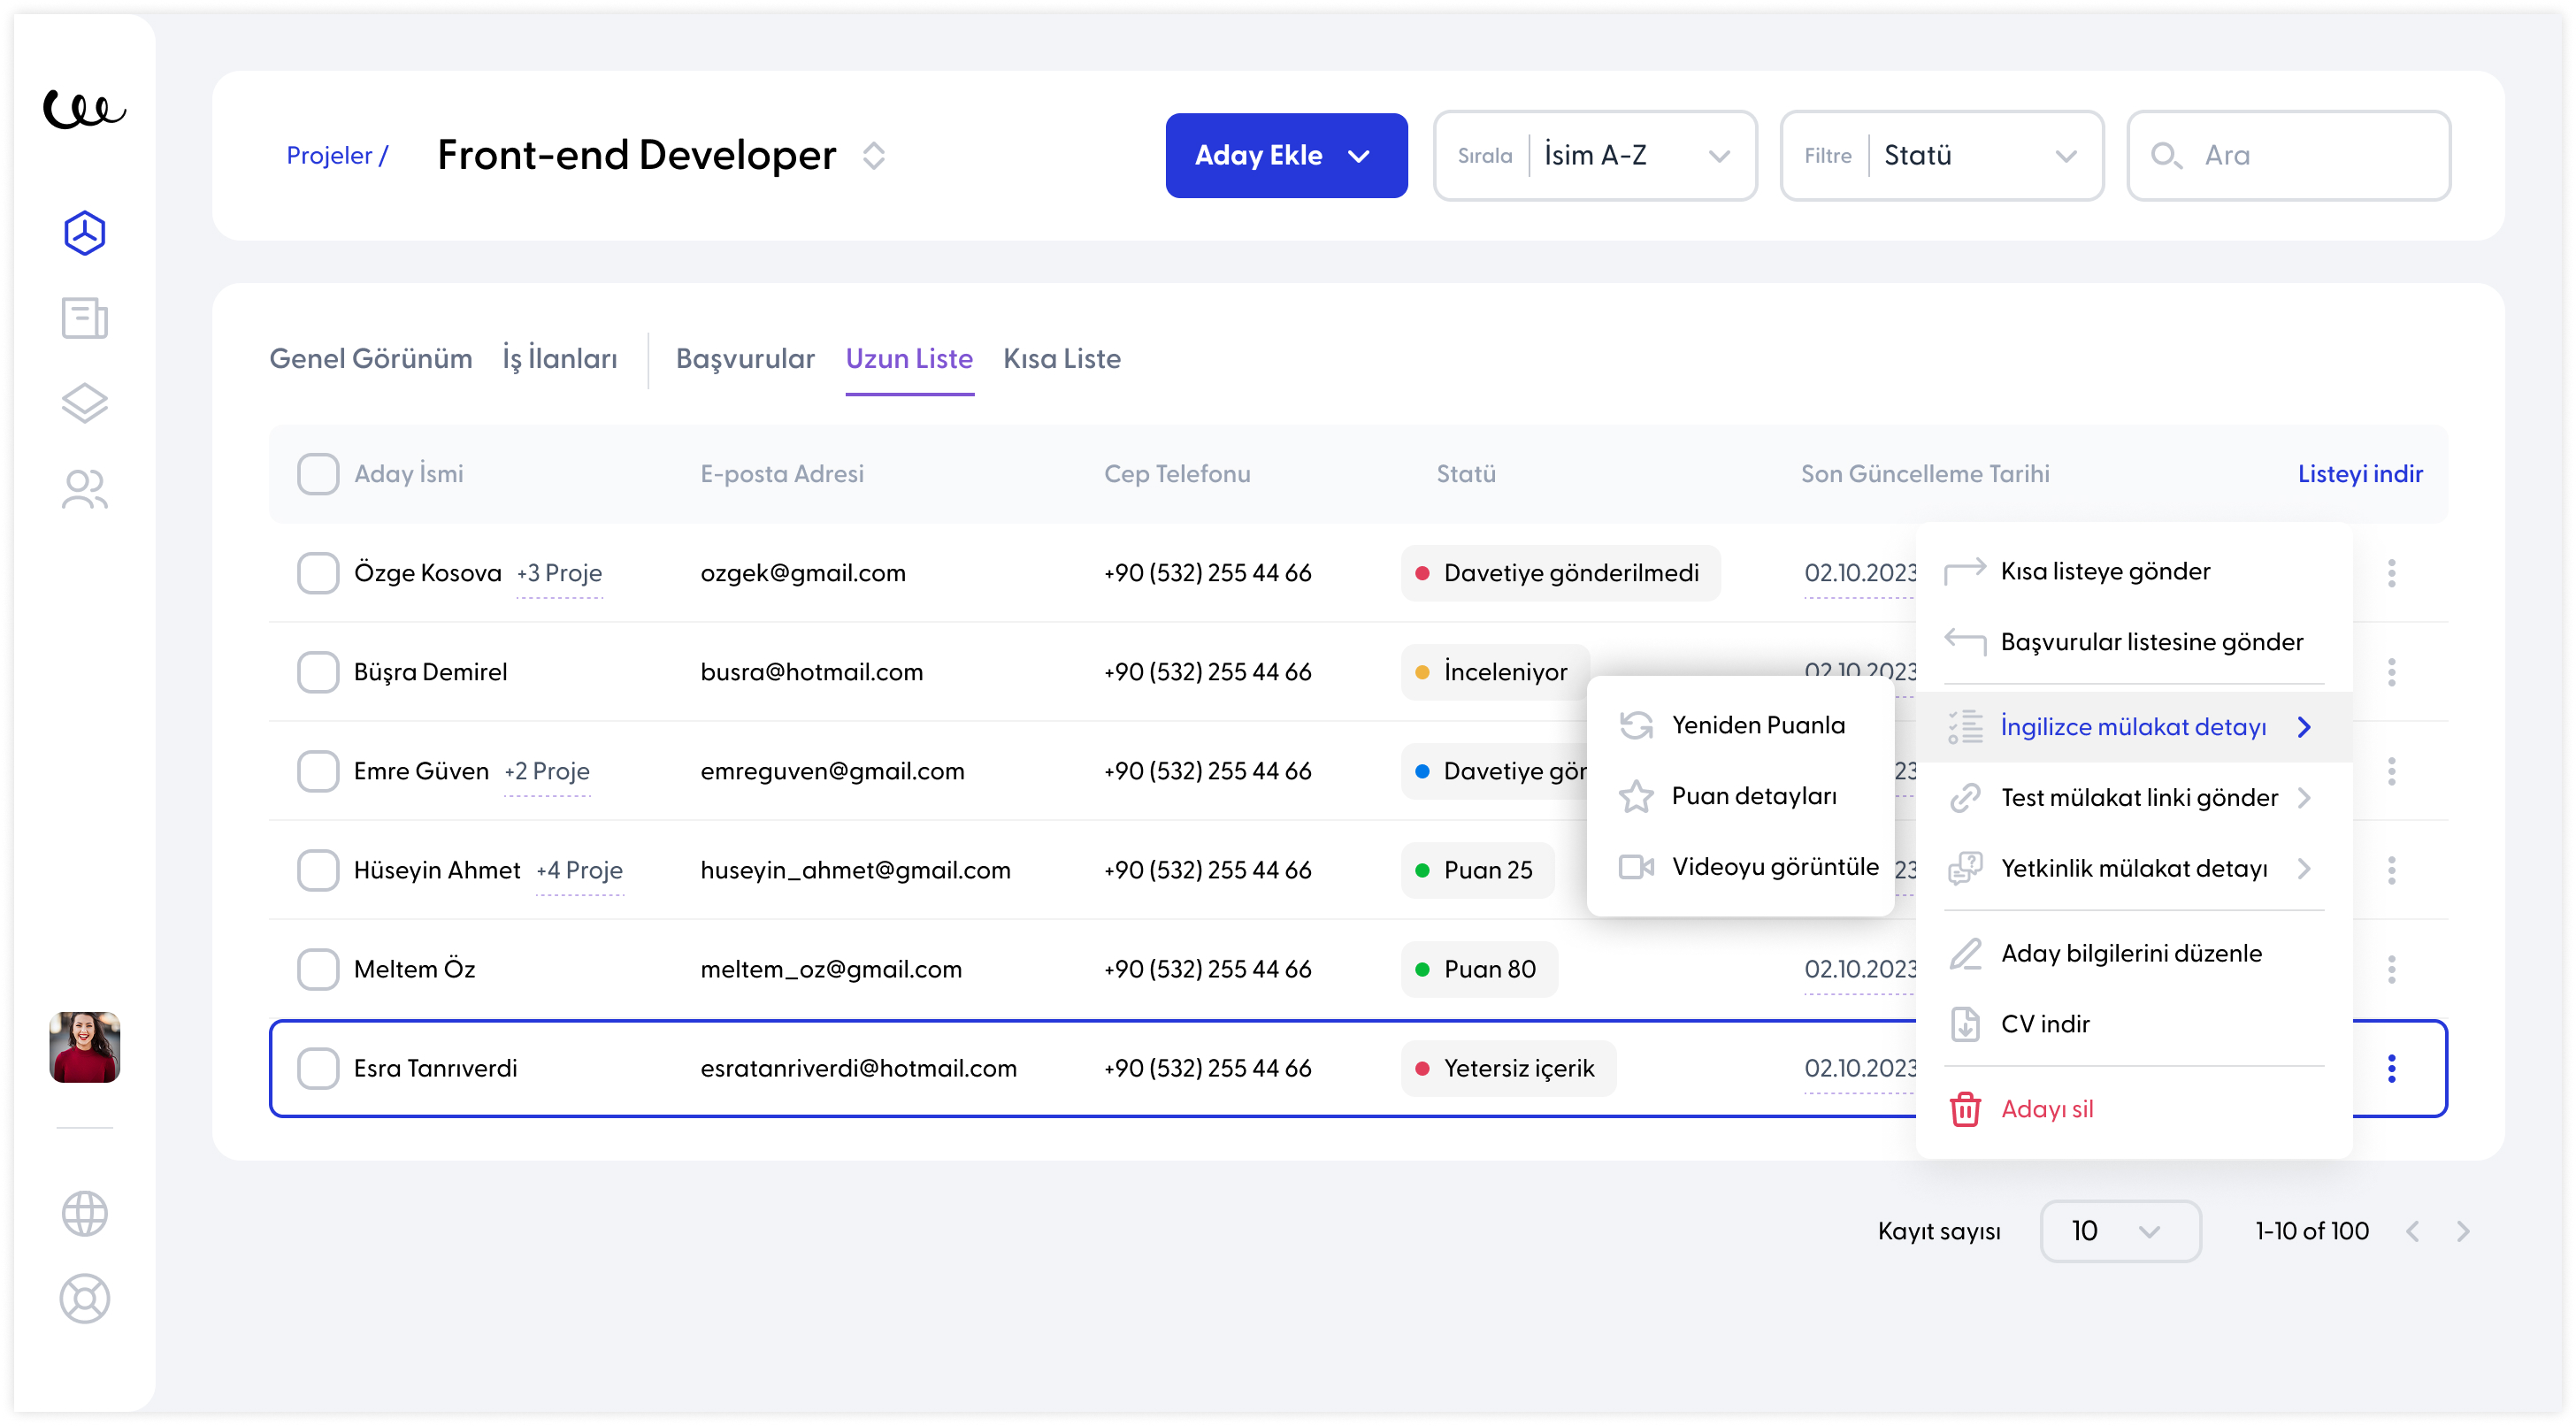Screen dimensions: 2576x1426
Task: Select the Uzun Liste tab
Action: (909, 359)
